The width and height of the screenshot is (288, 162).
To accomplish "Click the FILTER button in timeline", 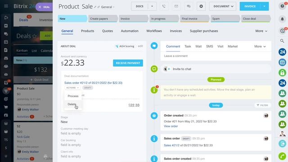I will point(262,105).
